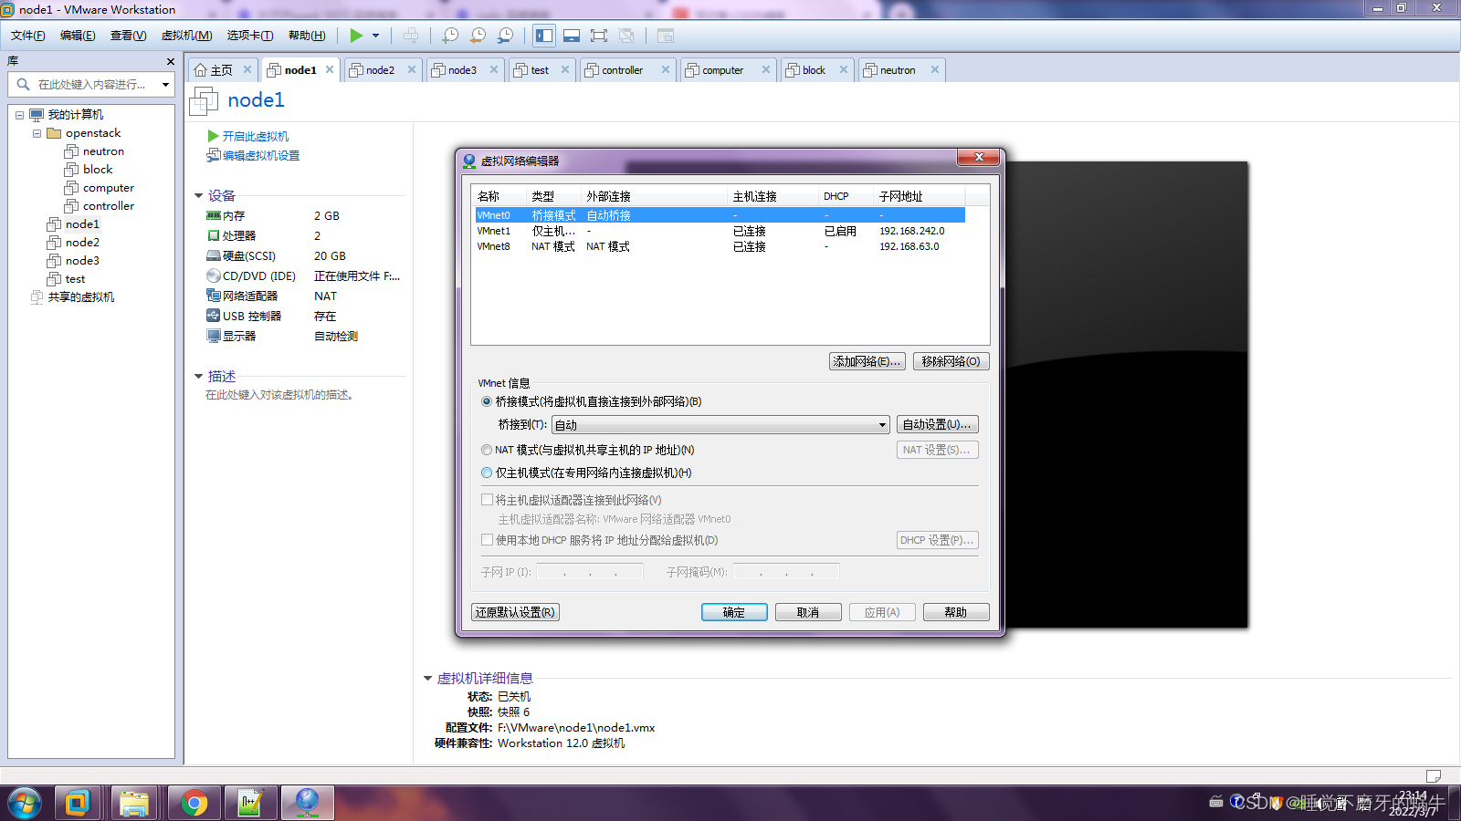Open the 文件 menu
Screen dimensions: 1461x821
tap(27, 36)
